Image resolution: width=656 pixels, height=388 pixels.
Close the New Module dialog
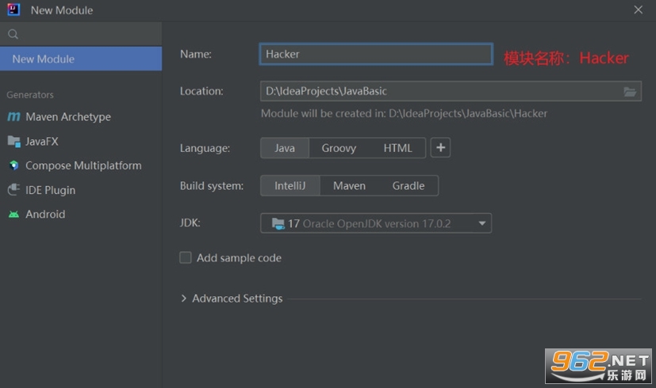[x=638, y=10]
